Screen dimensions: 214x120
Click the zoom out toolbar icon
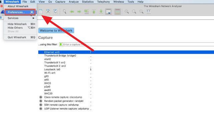point(134,12)
